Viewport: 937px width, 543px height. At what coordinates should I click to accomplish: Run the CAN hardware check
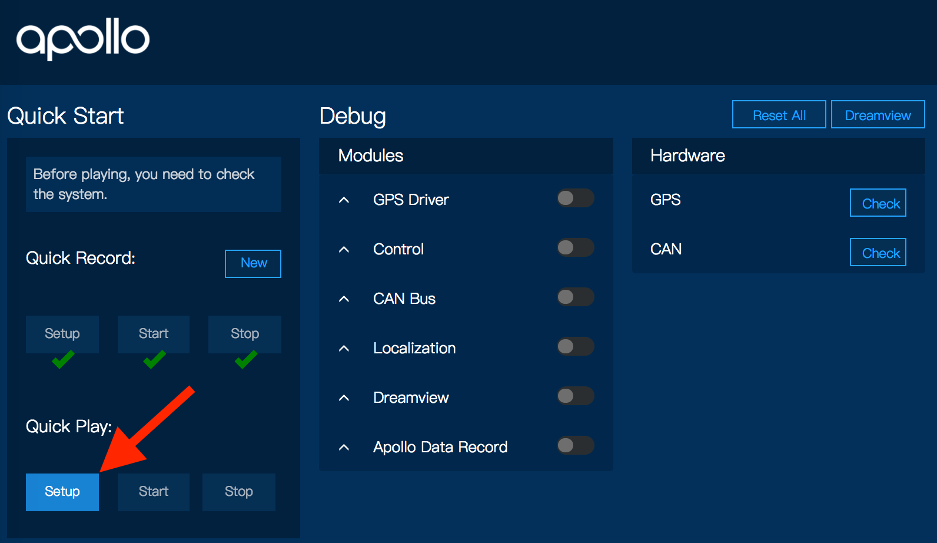click(x=878, y=253)
